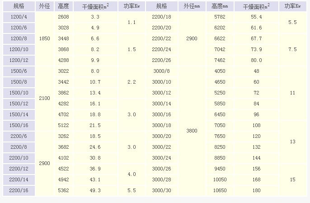Click the 外径mm column header
The image size is (310, 203).
pyautogui.click(x=192, y=6)
